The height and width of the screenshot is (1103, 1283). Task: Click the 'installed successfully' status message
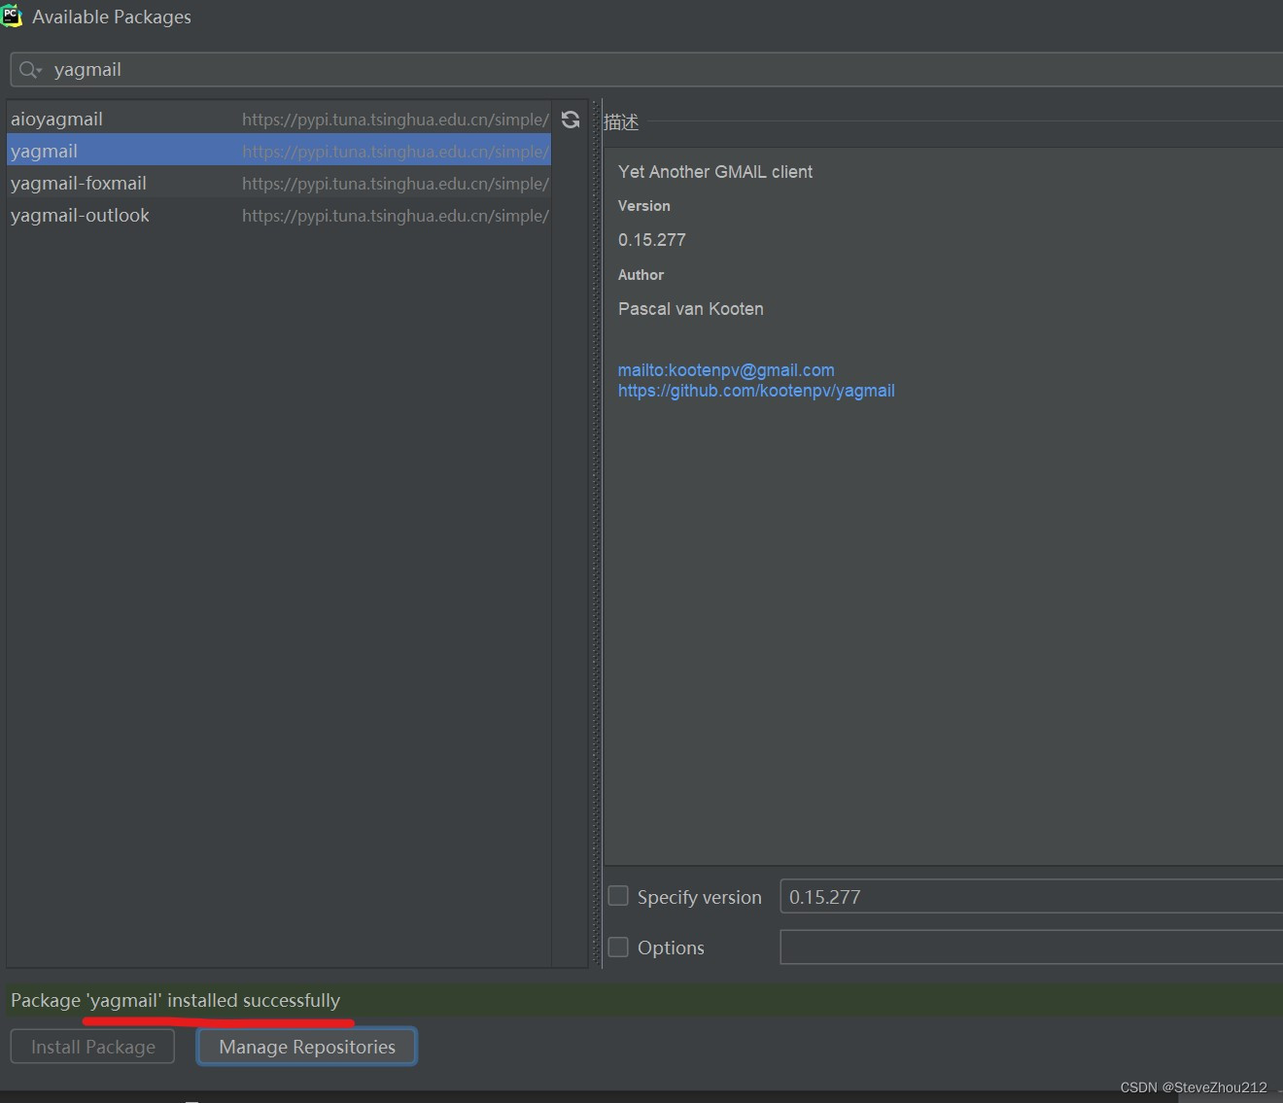click(x=175, y=1000)
